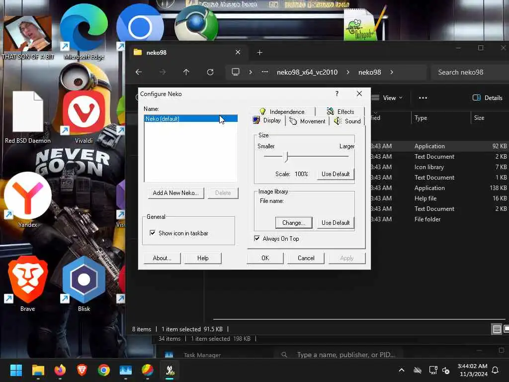Viewport: 509px width, 382px height.
Task: Click the Up arrow in File Explorer
Action: [186, 72]
